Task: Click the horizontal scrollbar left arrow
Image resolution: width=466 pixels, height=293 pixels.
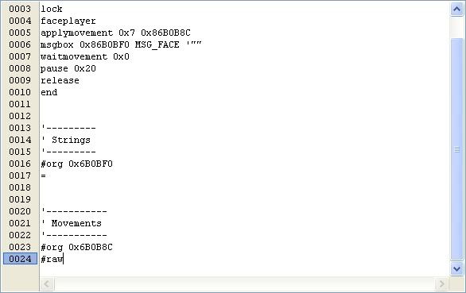Action: [x=47, y=284]
